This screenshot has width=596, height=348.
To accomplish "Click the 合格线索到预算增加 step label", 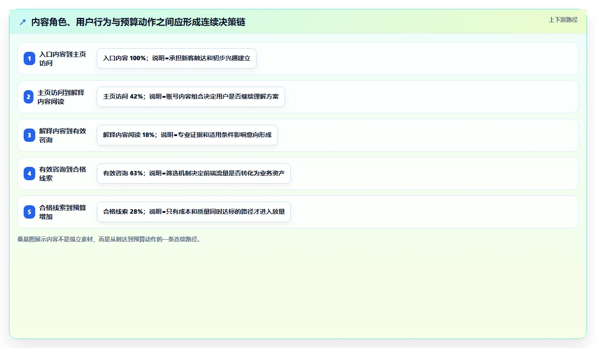I will point(62,212).
